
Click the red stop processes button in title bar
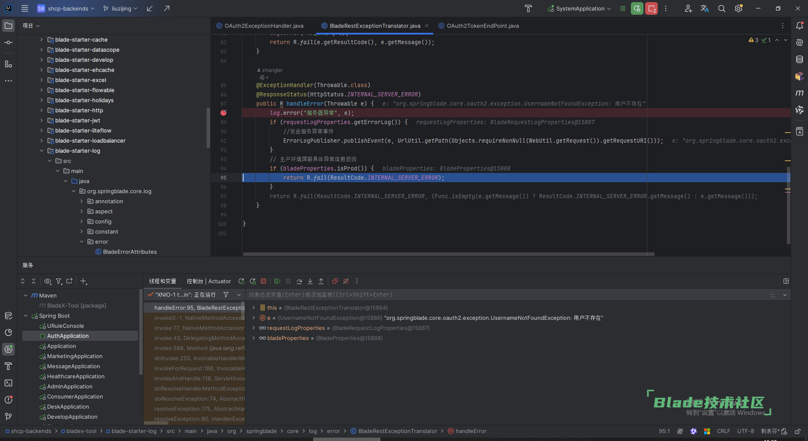(x=651, y=8)
